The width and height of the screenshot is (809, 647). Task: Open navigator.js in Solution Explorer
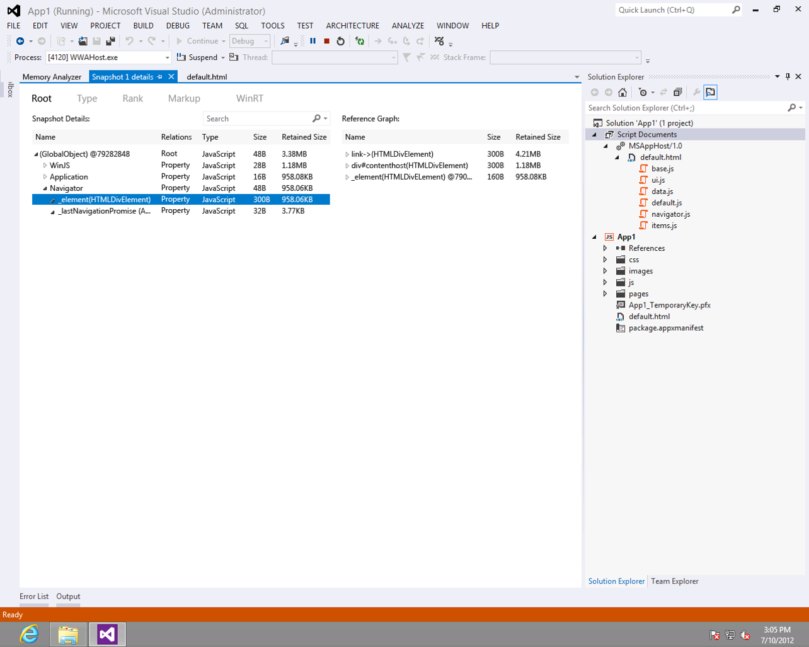coord(670,214)
